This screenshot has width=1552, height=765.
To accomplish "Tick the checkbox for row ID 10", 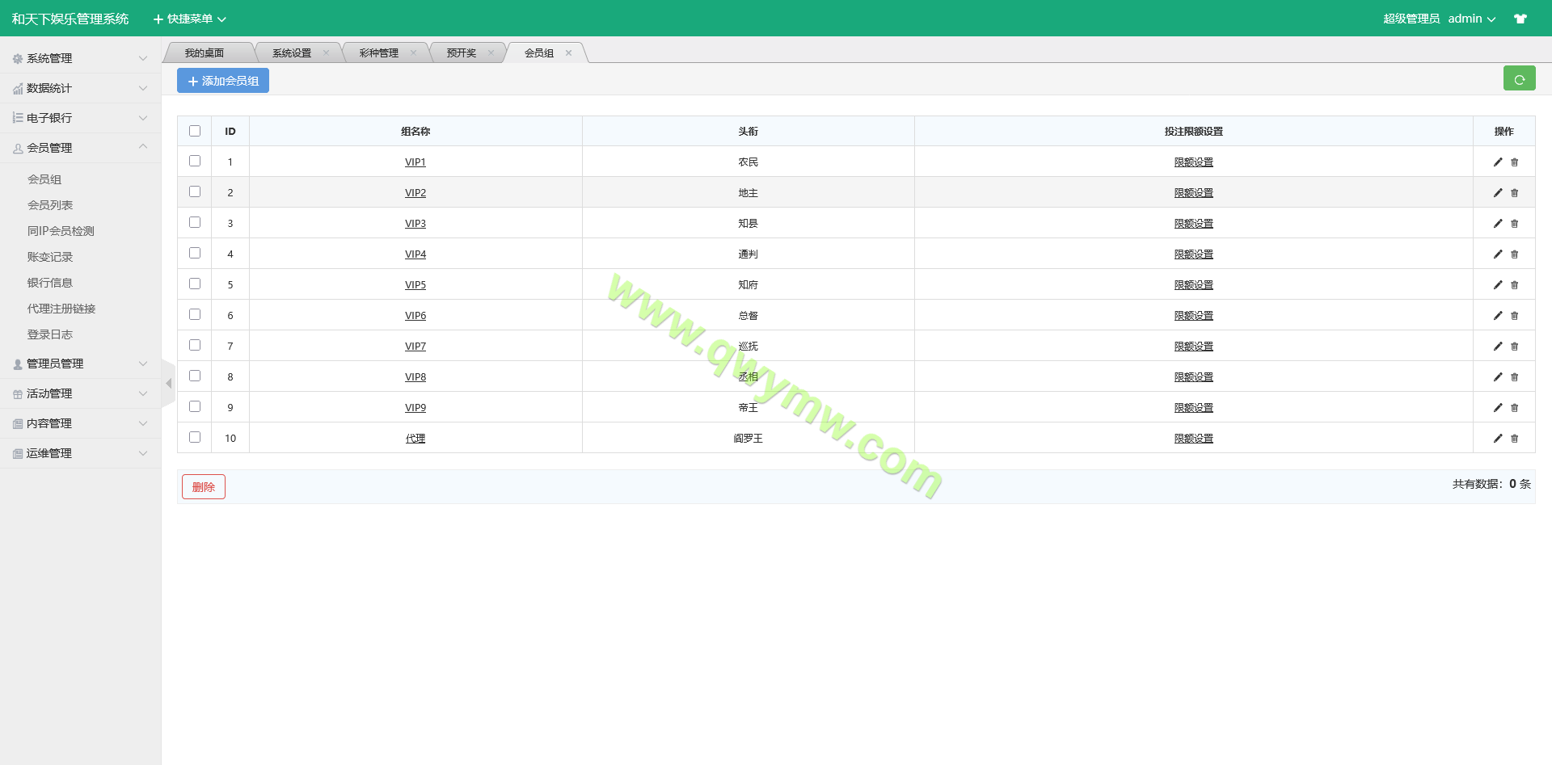I will (x=195, y=437).
